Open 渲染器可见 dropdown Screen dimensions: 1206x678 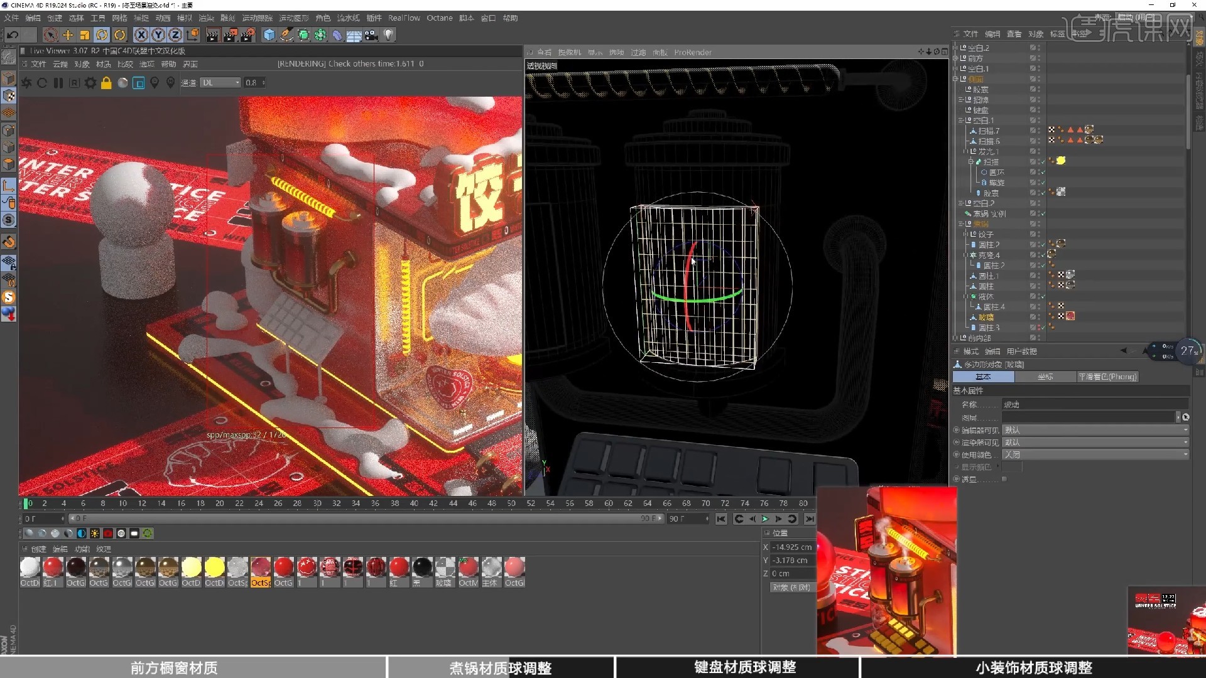(1095, 442)
